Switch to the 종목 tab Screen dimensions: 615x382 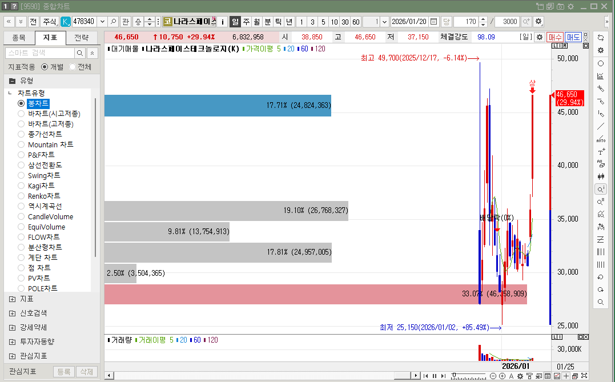point(19,38)
